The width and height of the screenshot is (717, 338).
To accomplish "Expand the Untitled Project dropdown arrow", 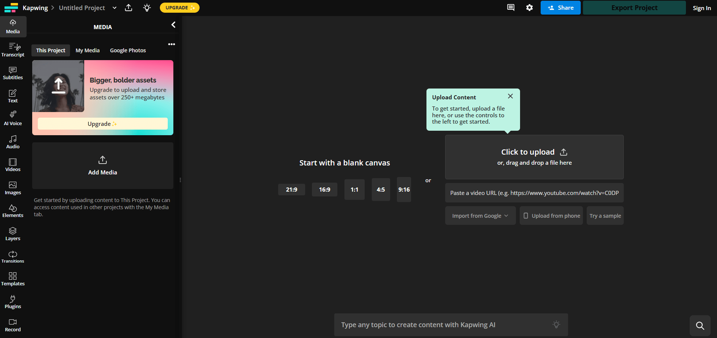I will tap(115, 7).
